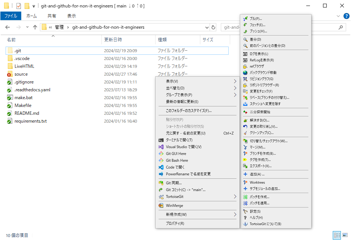Expand the 並べ替え(O) submenu arrow
This screenshot has height=240, width=351.
[x=235, y=88]
